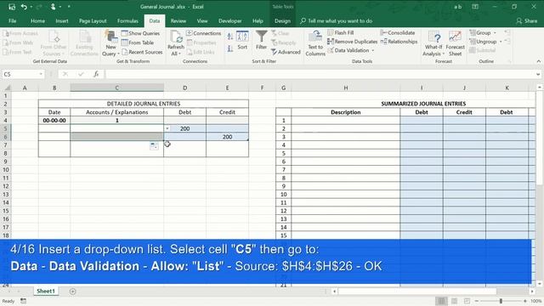Click the macro record icon in status bar

(23, 301)
